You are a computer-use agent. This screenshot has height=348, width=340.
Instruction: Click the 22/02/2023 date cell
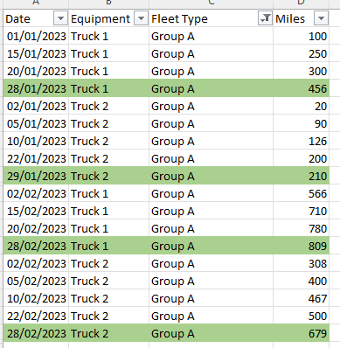[x=36, y=316]
